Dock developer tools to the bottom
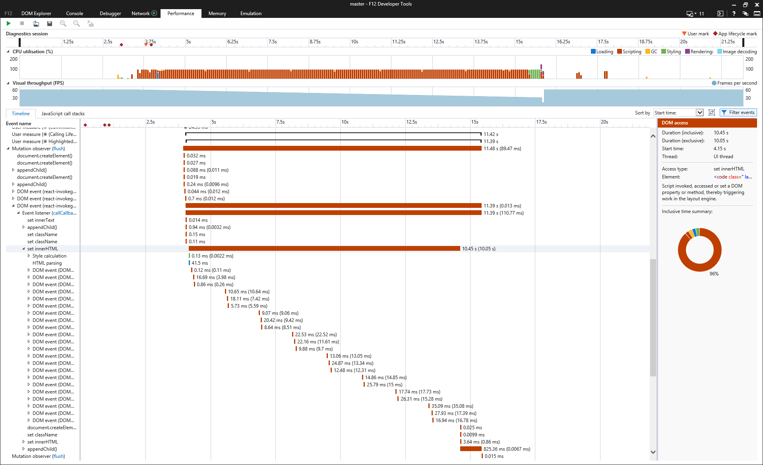Screen dimensions: 763x465 click(757, 13)
